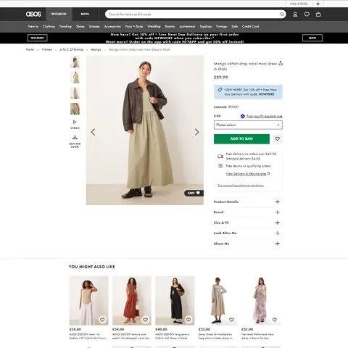Open the Brands menu

(170, 26)
